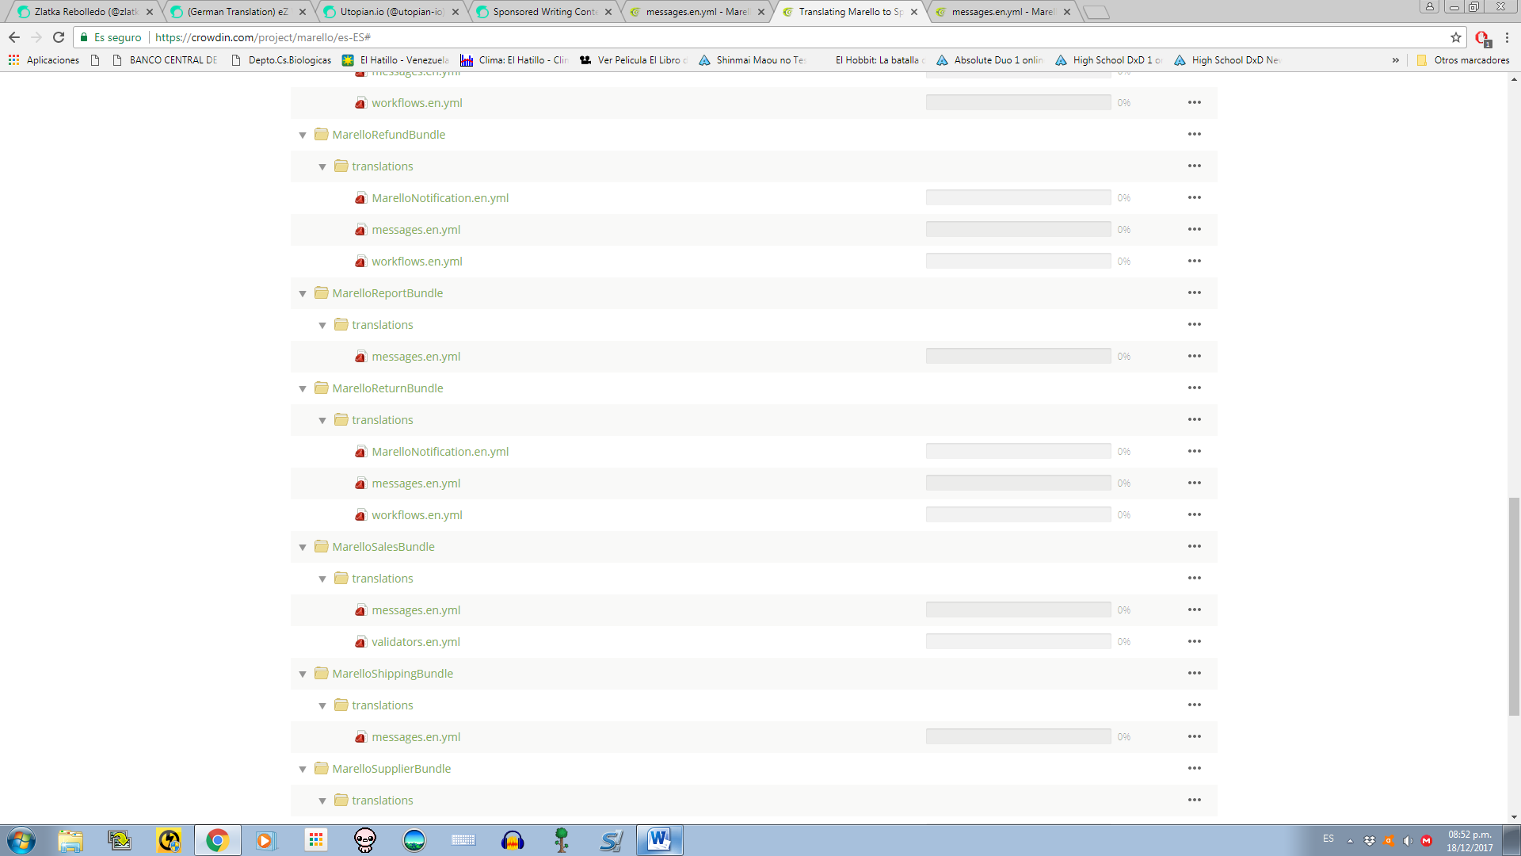Click the Chrome taskbar icon
The height and width of the screenshot is (856, 1521).
217,840
